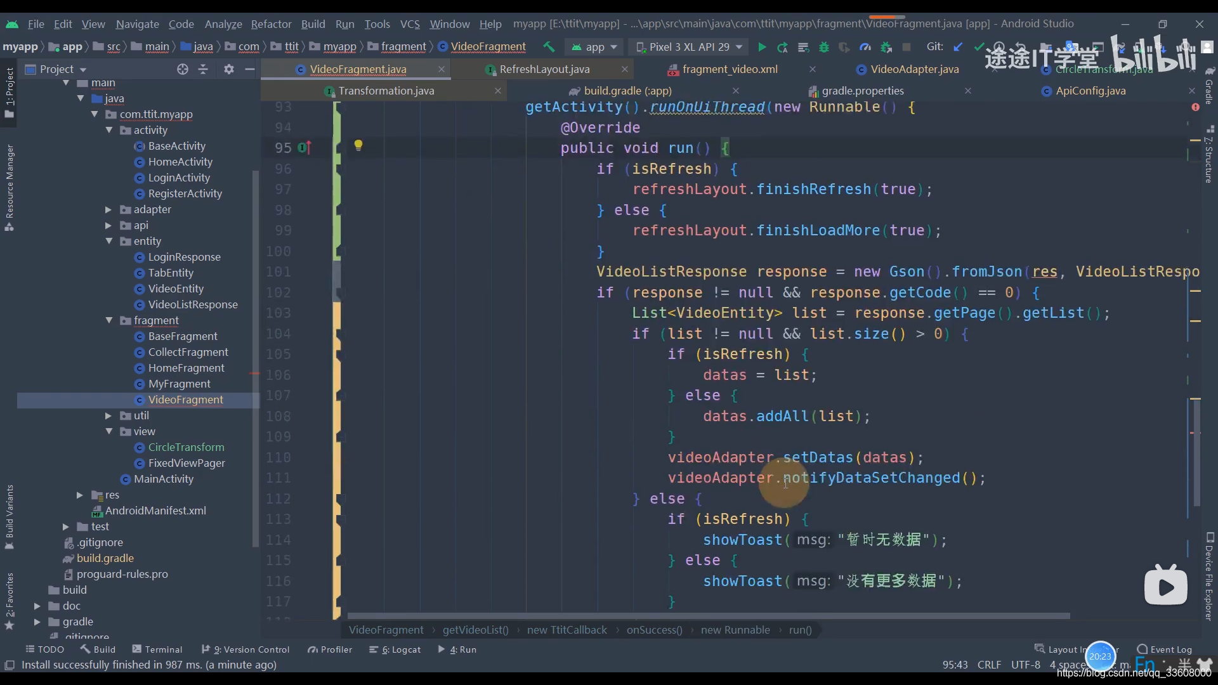Open the Gradle side panel
Image resolution: width=1218 pixels, height=685 pixels.
click(1209, 86)
